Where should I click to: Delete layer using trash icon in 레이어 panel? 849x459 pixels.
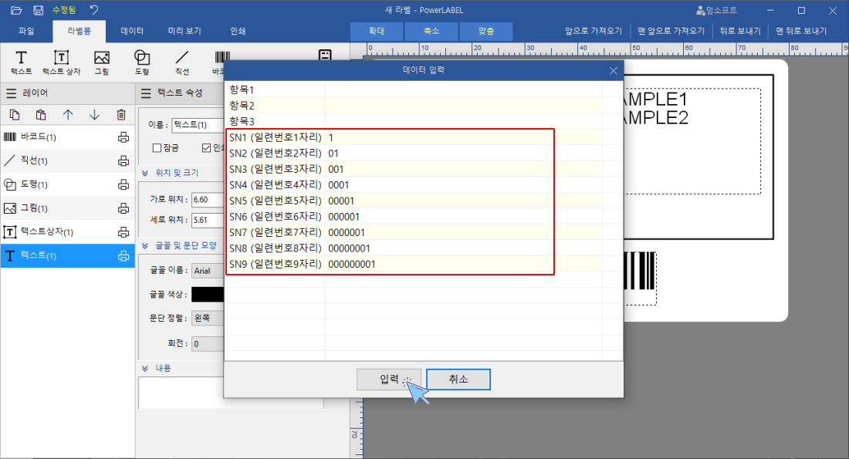point(120,114)
